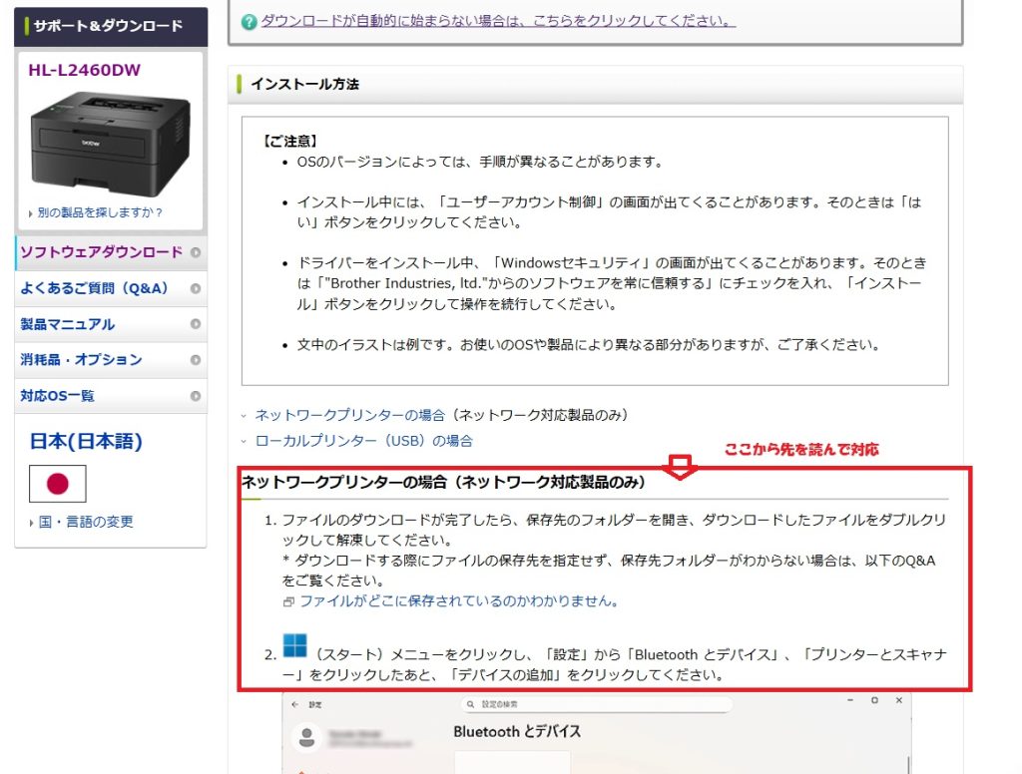1022x774 pixels.
Task: Click the Japan flag icon
Action: [x=58, y=484]
